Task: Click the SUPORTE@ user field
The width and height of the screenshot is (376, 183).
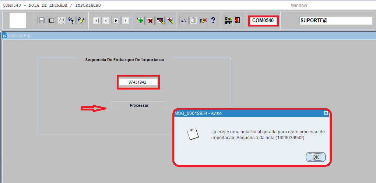Action: (x=336, y=21)
